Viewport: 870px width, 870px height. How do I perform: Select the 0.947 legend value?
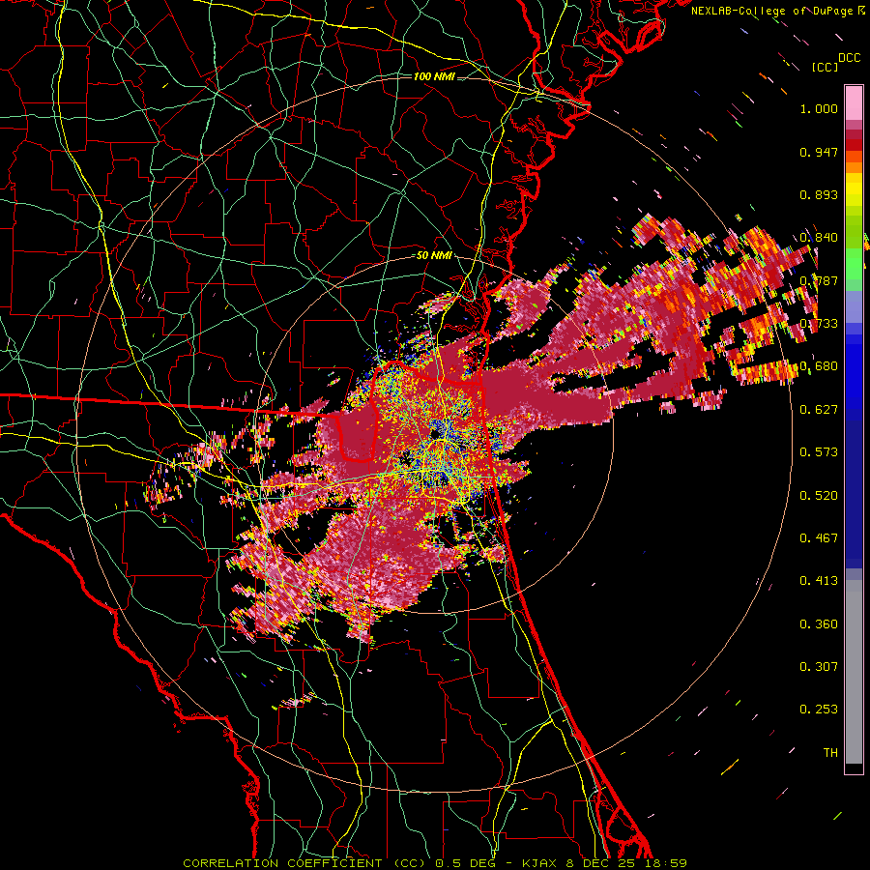point(819,152)
